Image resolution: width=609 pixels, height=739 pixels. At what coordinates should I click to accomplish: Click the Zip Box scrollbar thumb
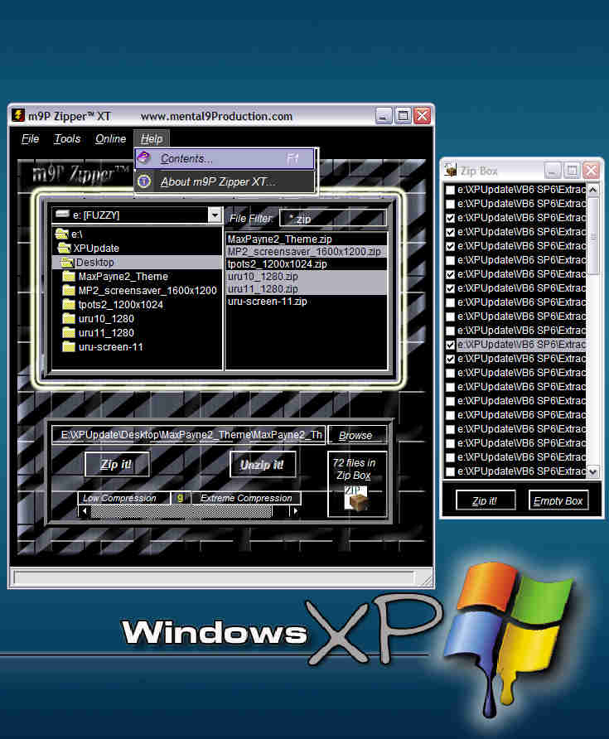593,235
